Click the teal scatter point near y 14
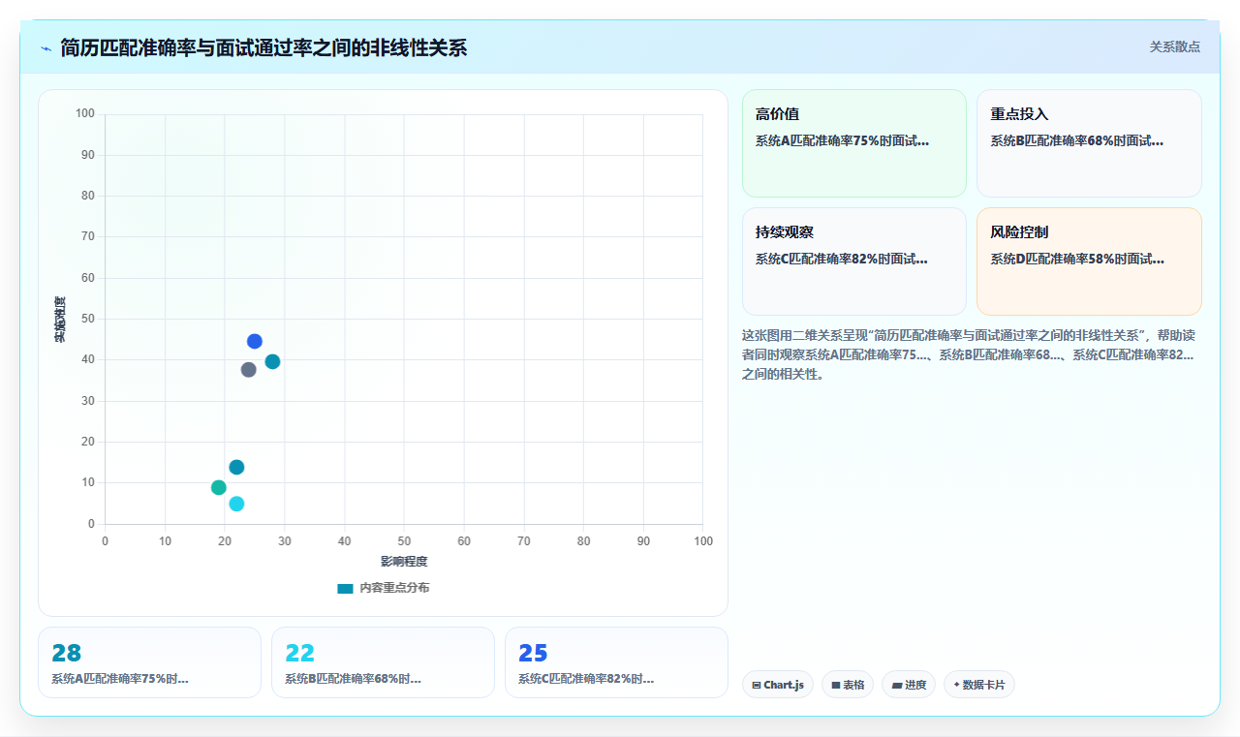 click(236, 467)
